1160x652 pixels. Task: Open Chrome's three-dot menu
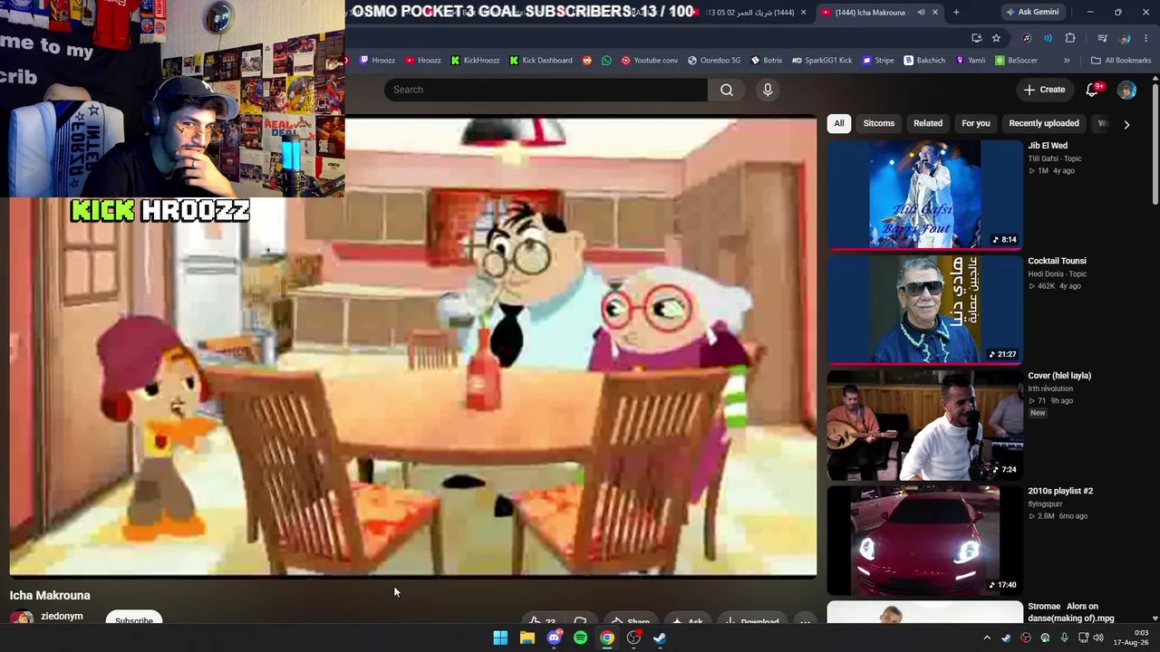point(1146,38)
